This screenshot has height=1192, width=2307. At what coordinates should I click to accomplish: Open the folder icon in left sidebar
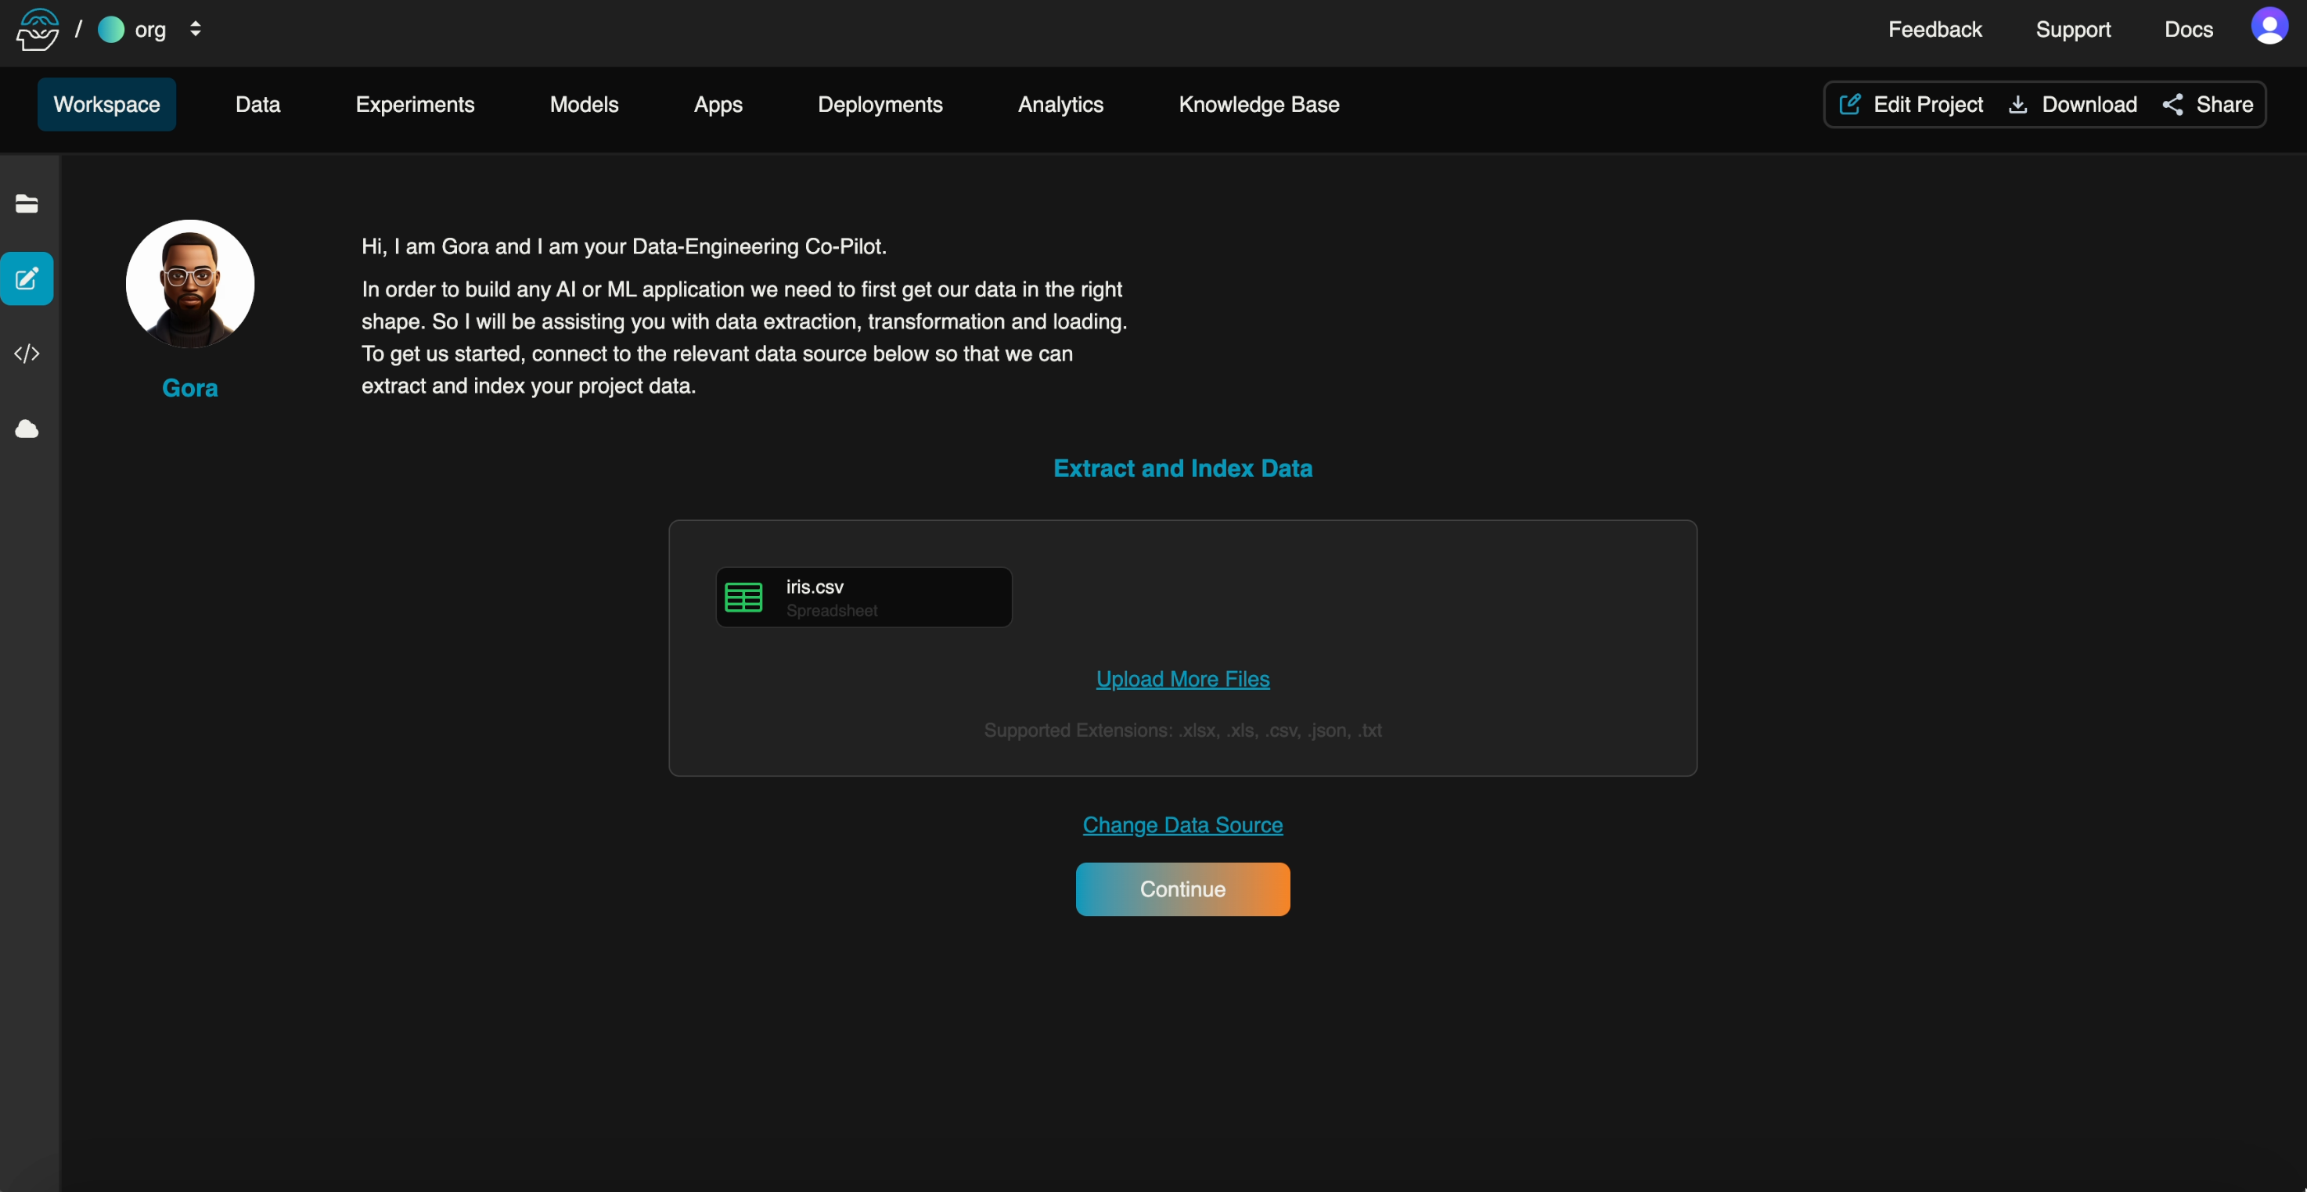(27, 204)
